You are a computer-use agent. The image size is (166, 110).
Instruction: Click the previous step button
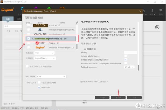point(102,97)
